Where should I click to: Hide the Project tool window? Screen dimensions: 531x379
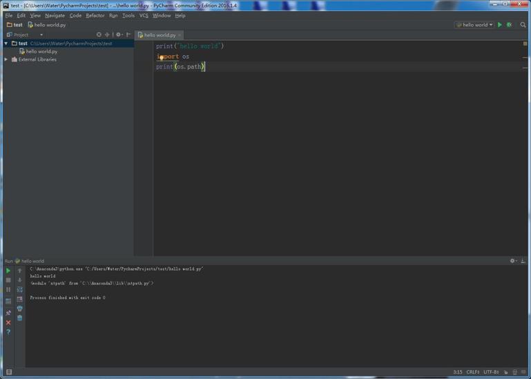pyautogui.click(x=128, y=35)
